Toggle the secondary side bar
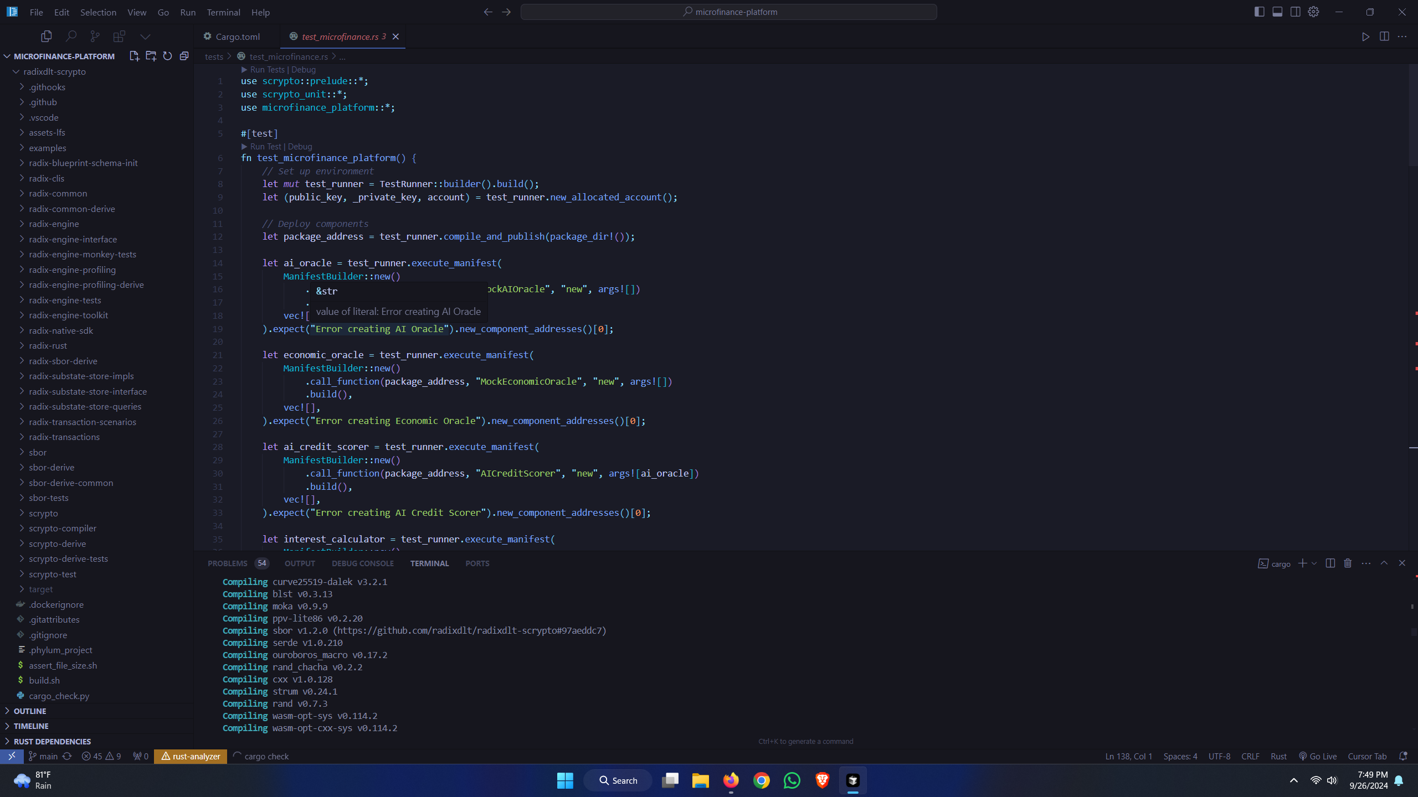This screenshot has width=1418, height=797. [1295, 12]
